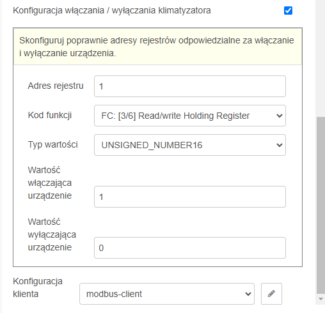Open the Konfiguracja klienta modbus-client dropdown

point(167,294)
